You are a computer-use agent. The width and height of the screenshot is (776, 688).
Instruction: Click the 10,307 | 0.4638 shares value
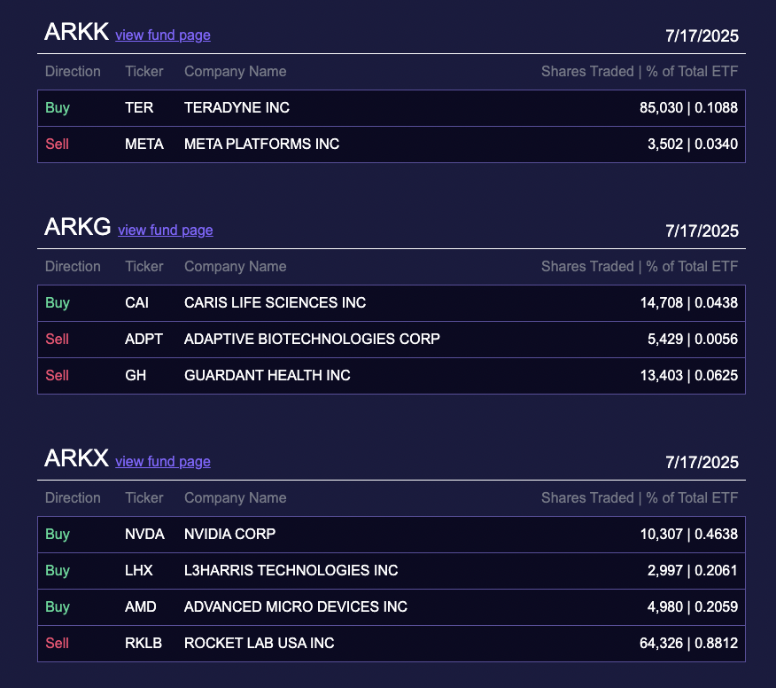[689, 534]
